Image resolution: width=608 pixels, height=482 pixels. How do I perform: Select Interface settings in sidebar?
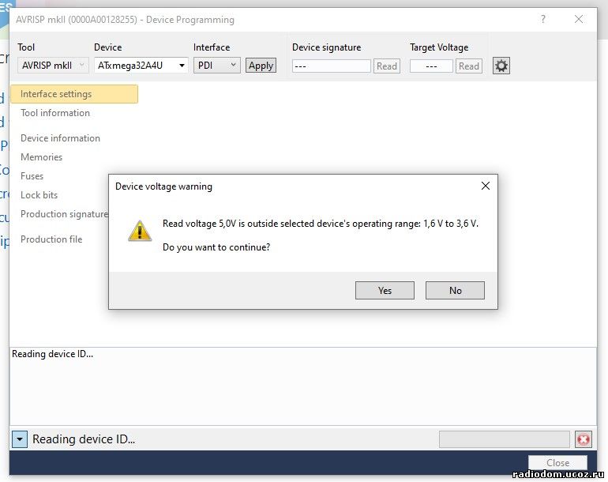click(74, 94)
